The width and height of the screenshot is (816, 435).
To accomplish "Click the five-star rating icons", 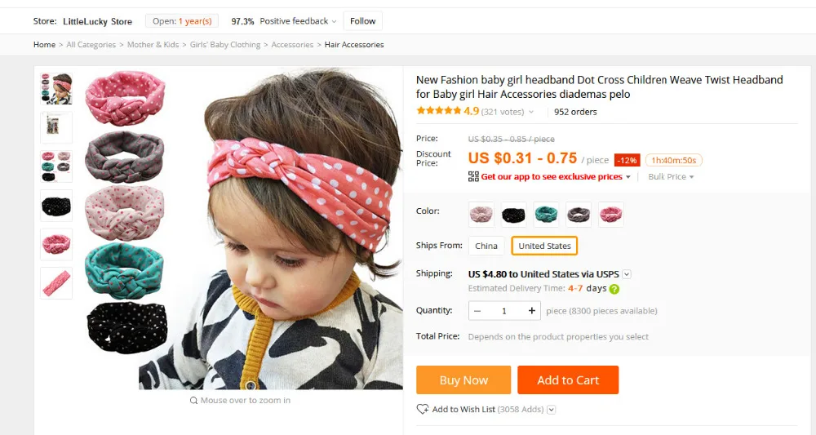I will click(x=439, y=111).
